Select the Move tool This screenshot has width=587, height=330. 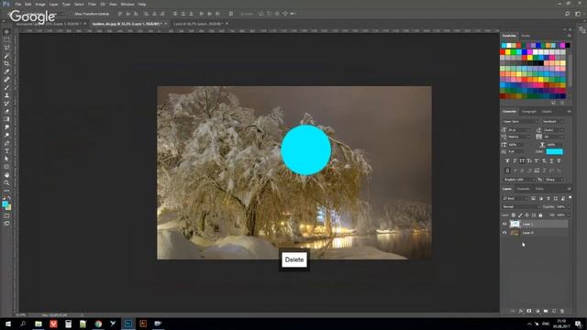click(x=6, y=32)
